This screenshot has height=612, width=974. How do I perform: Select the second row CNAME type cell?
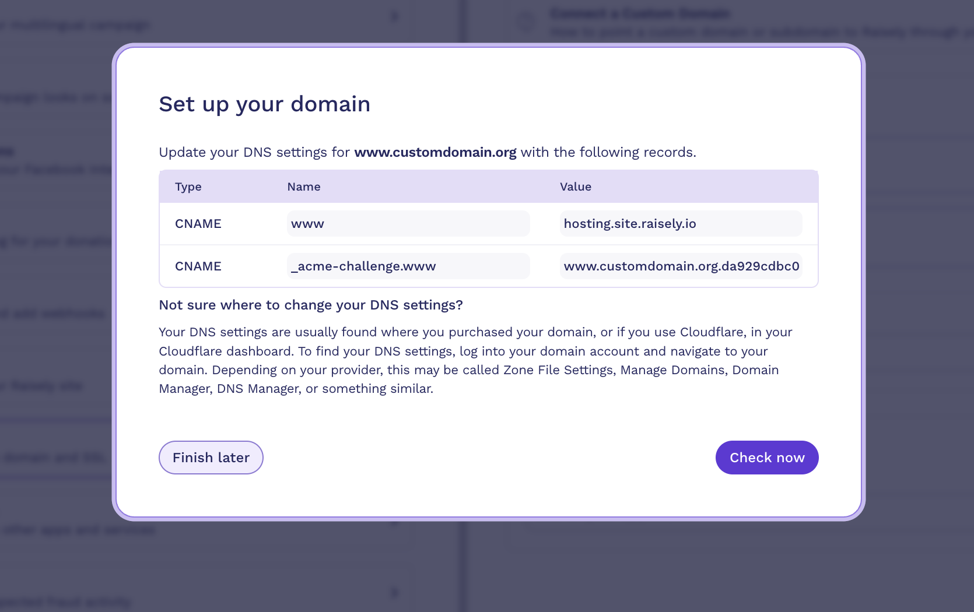coord(198,266)
